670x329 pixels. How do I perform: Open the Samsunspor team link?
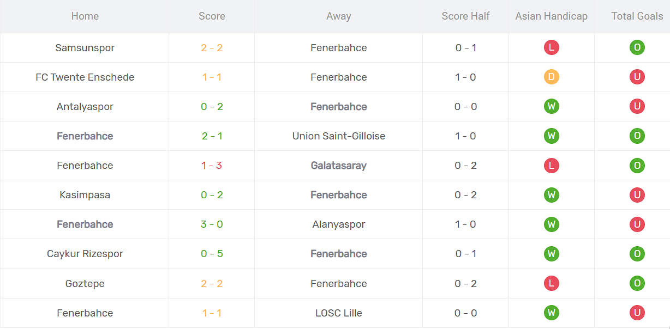pos(85,48)
